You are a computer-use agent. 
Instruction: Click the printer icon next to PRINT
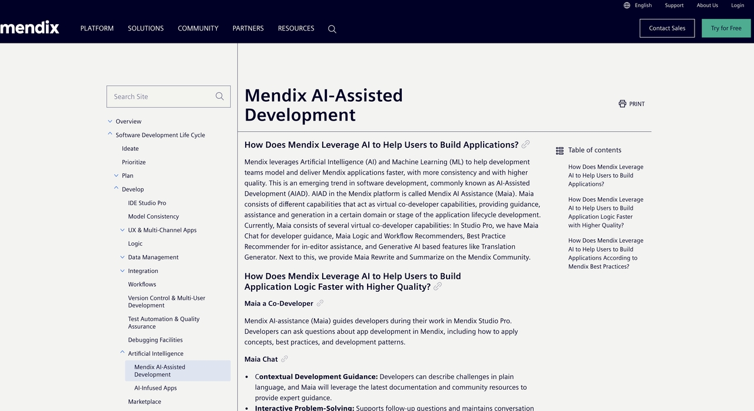pos(623,104)
